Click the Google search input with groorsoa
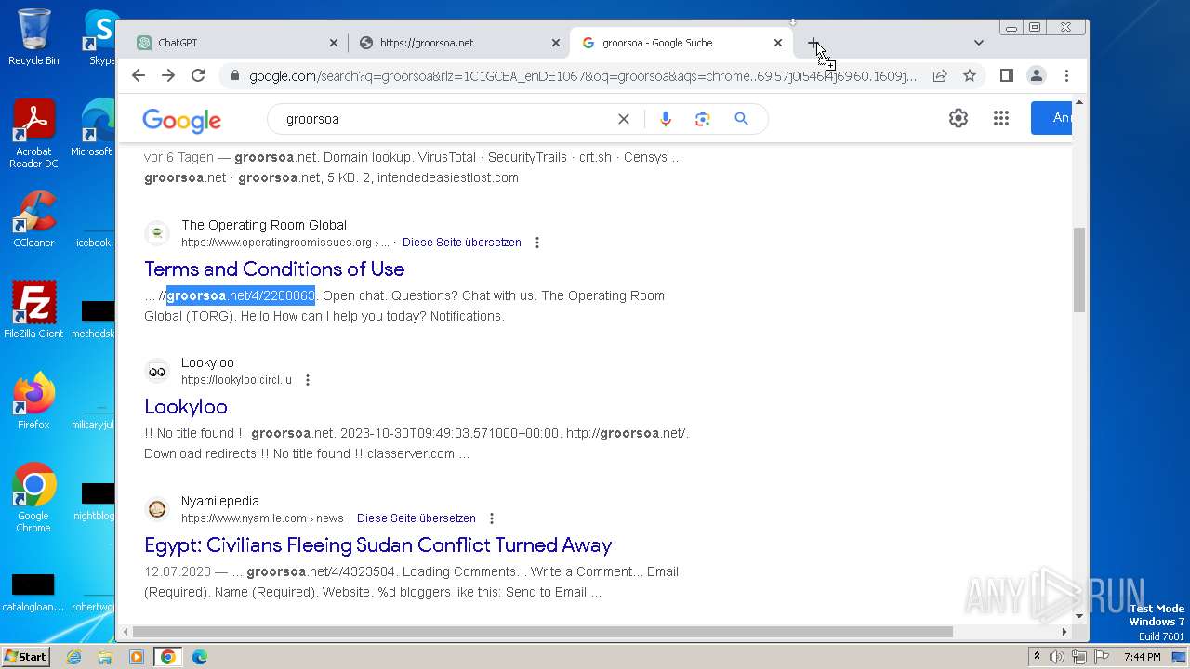 (446, 119)
